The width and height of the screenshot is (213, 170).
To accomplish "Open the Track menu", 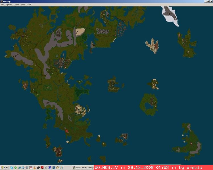I will coord(29,5).
